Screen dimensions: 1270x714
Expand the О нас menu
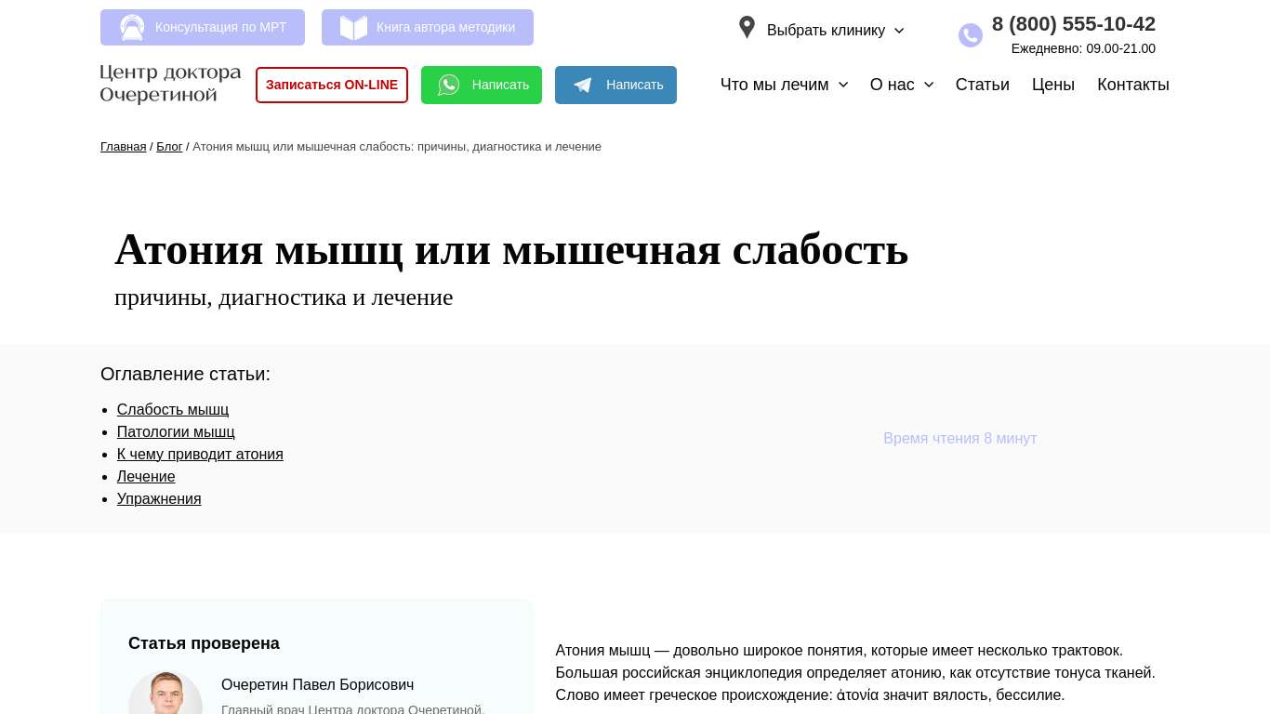point(901,85)
